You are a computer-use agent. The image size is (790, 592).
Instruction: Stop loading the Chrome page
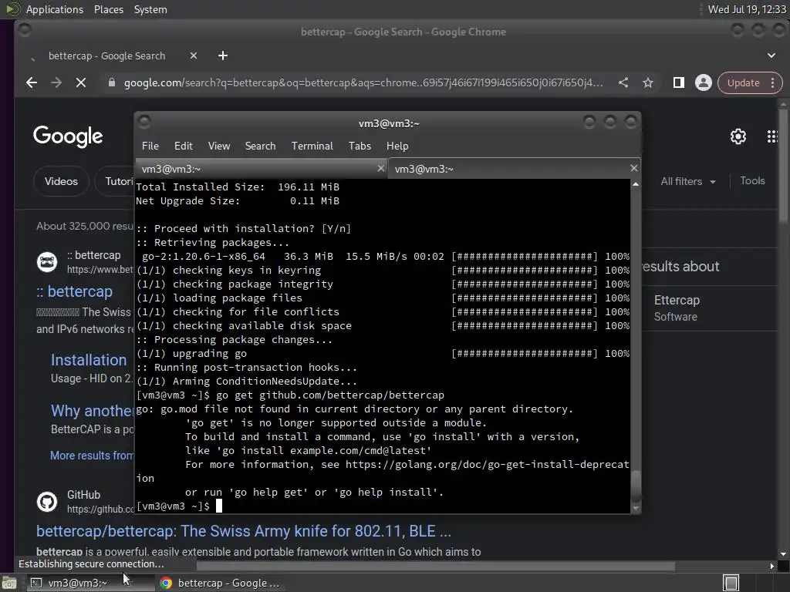point(80,82)
